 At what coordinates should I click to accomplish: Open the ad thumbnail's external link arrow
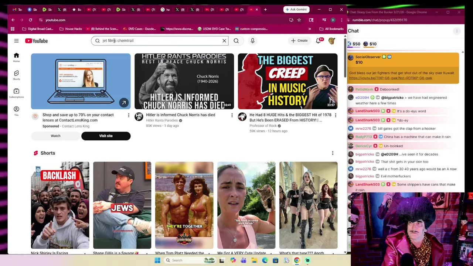tap(123, 103)
